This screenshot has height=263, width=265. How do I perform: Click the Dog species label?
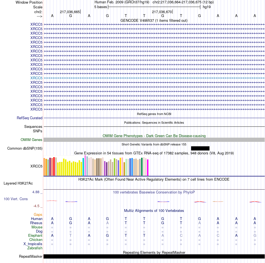39,231
